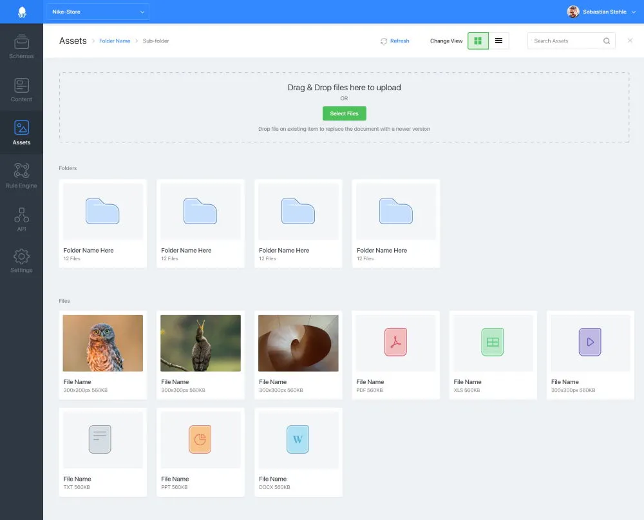Viewport: 644px width, 520px height.
Task: Click the replace-document hint text
Action: pos(344,129)
